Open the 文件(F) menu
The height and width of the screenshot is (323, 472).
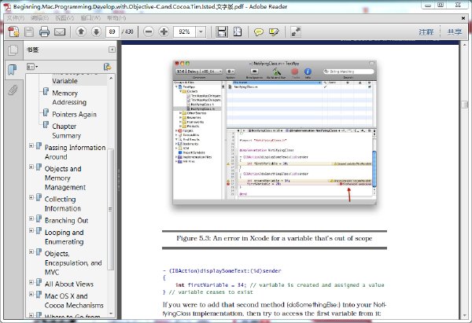(16, 18)
